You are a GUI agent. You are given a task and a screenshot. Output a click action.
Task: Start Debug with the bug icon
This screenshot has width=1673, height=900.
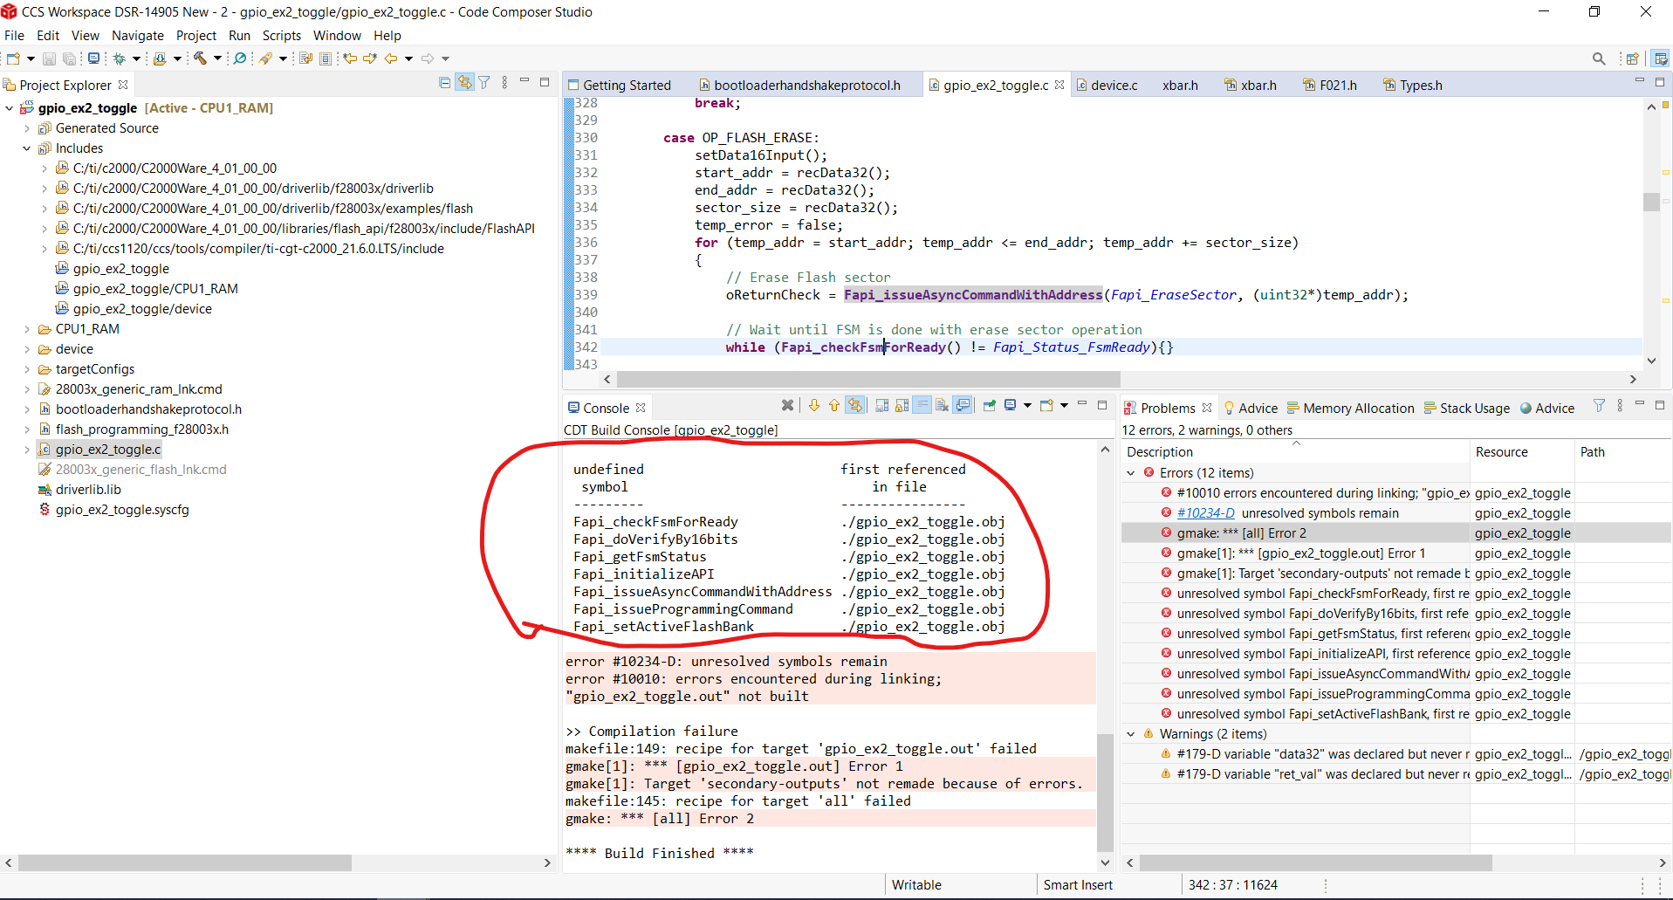pyautogui.click(x=120, y=58)
